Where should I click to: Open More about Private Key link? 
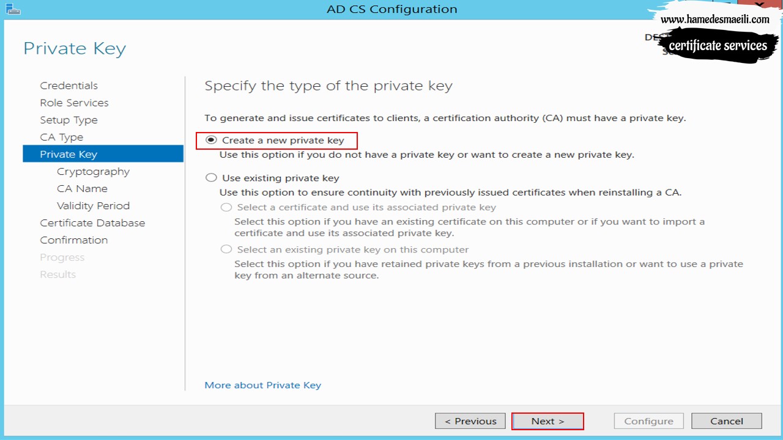(262, 385)
